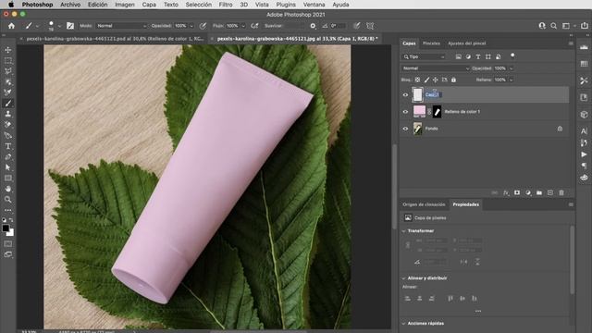Screen dimensions: 592x333
Task: Toggle pressure for opacity icon
Action: click(203, 26)
